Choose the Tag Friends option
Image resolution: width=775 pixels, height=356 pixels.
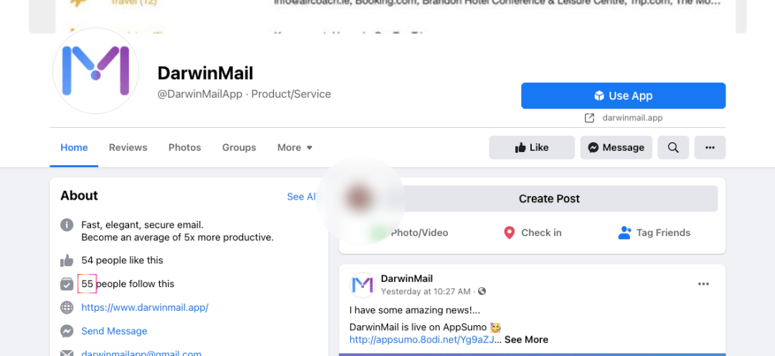click(x=654, y=233)
